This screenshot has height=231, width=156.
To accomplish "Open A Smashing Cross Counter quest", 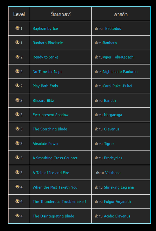I will point(55,158).
